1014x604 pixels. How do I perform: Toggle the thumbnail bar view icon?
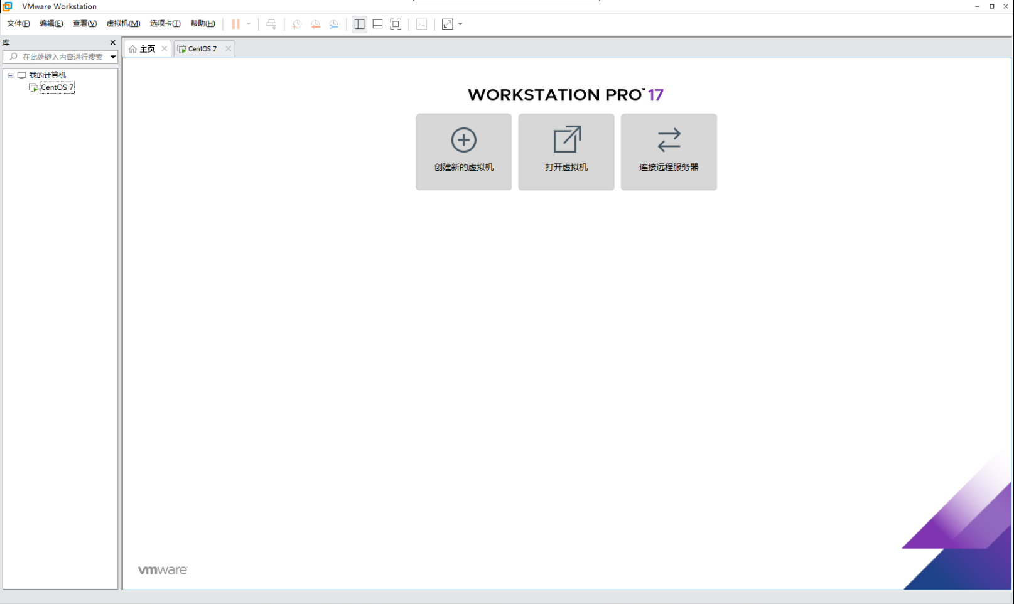click(x=377, y=24)
